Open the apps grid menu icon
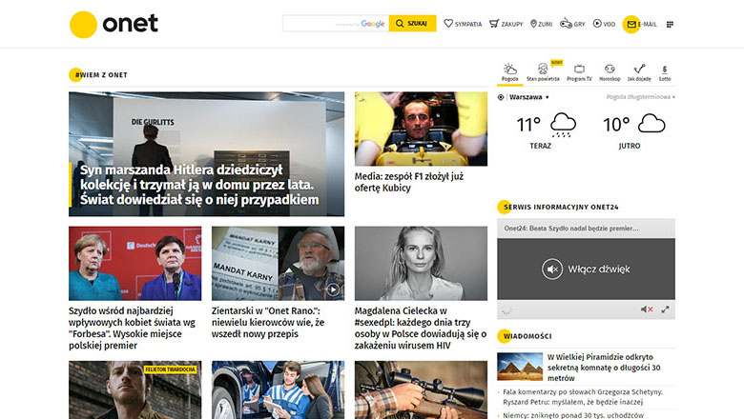744x419 pixels. click(x=670, y=24)
